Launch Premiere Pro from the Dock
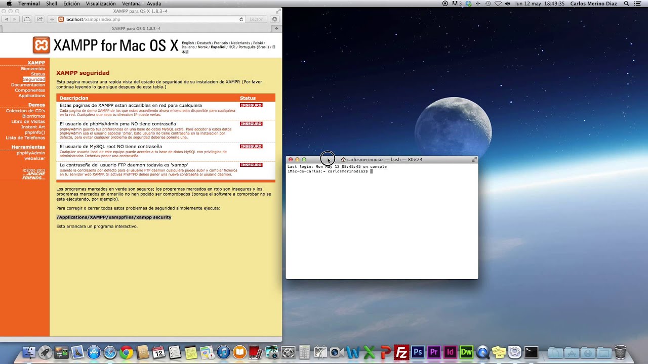 tap(434, 352)
